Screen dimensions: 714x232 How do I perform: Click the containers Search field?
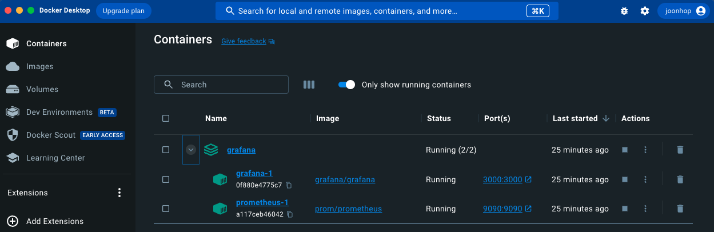(221, 85)
